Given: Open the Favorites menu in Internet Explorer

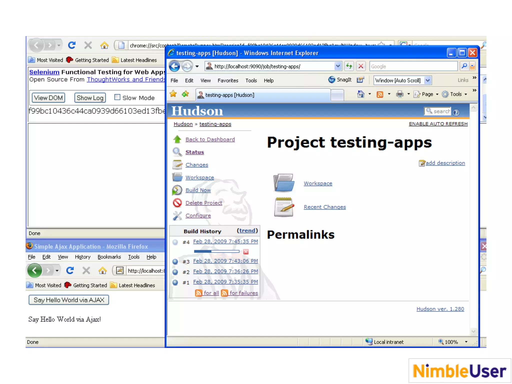Looking at the screenshot, I should (228, 80).
